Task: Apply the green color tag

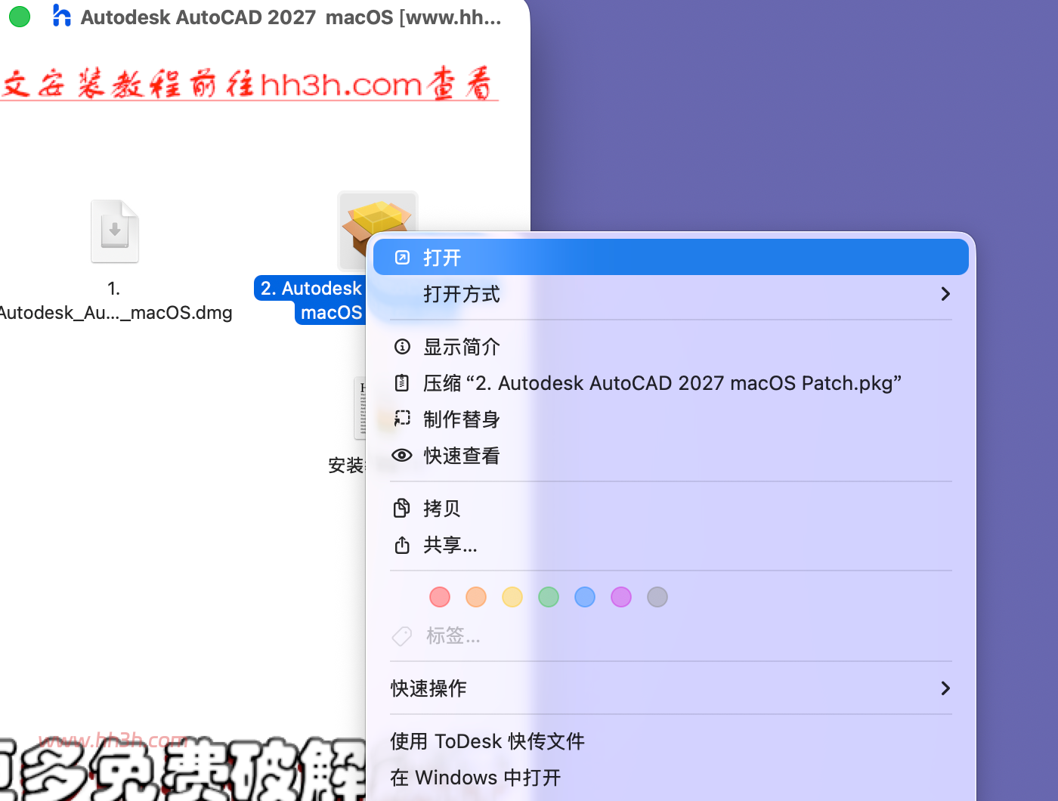Action: [x=549, y=597]
